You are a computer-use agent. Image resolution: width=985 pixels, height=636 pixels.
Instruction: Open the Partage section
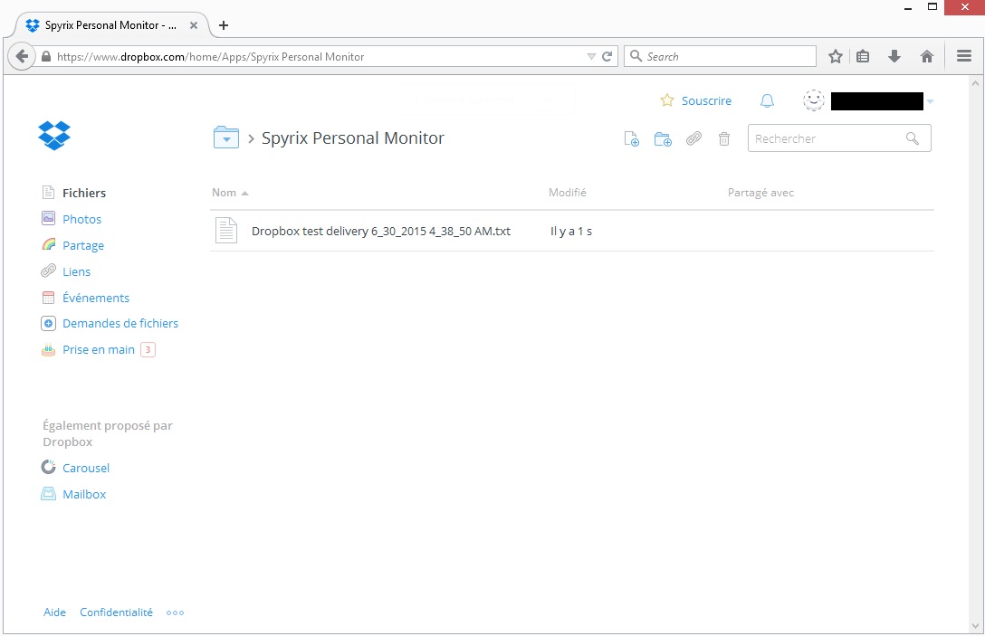(83, 245)
